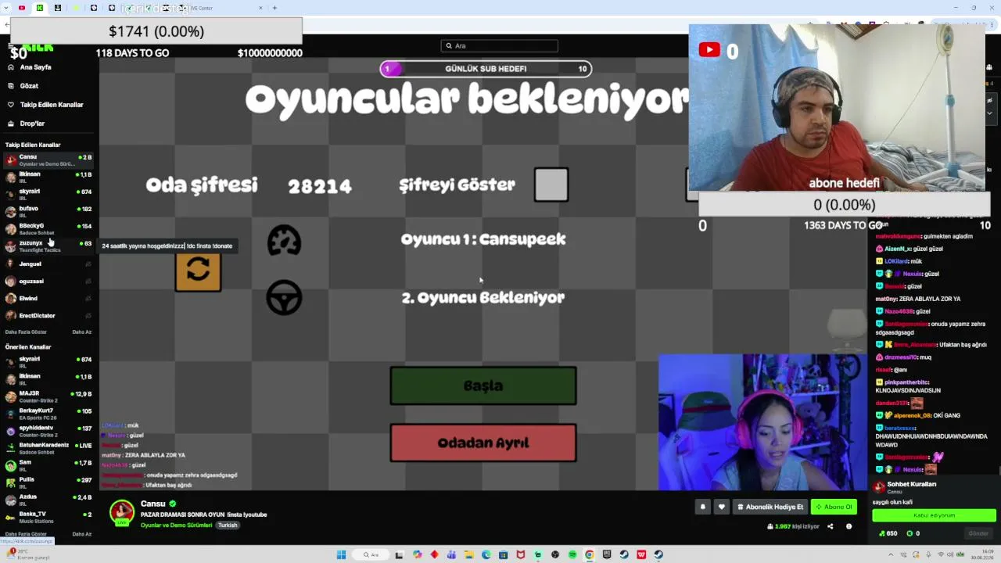Click the notification bell icon
The width and height of the screenshot is (1001, 563).
(702, 507)
